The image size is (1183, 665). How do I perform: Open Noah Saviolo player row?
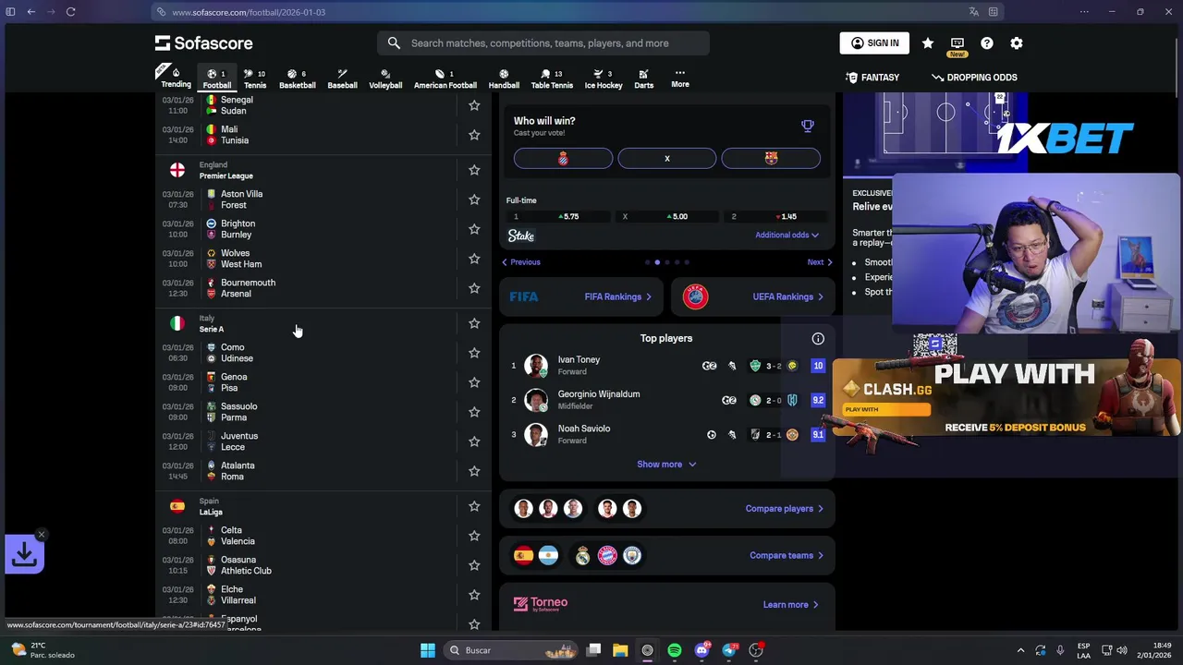point(666,434)
